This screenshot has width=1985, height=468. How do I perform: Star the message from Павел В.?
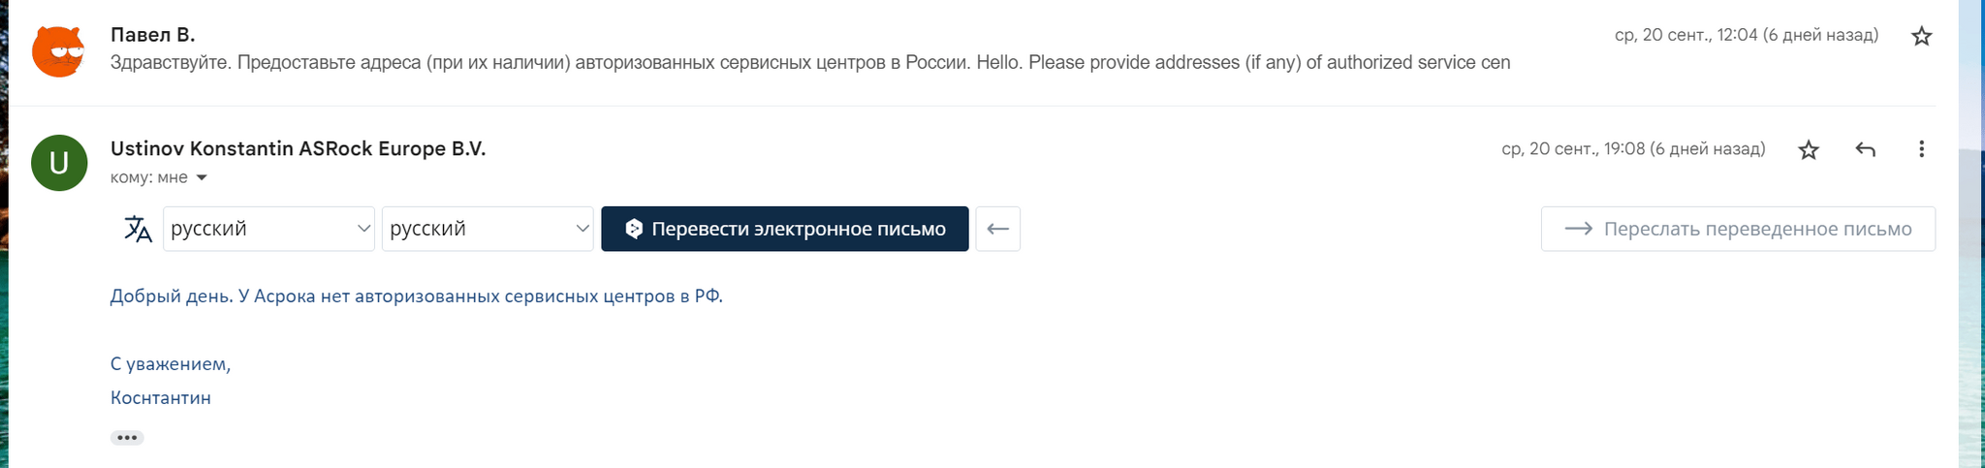pyautogui.click(x=1921, y=37)
